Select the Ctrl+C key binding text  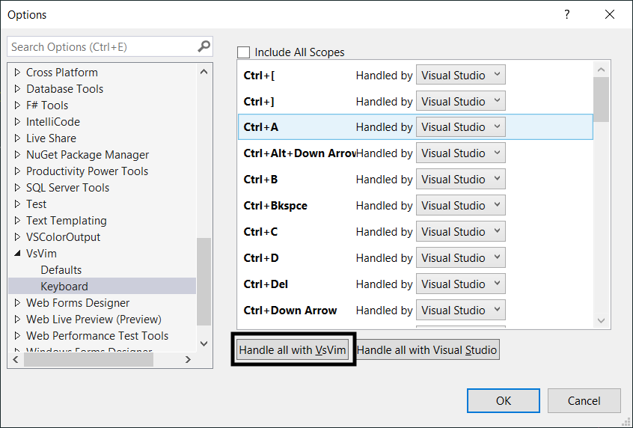tap(260, 232)
